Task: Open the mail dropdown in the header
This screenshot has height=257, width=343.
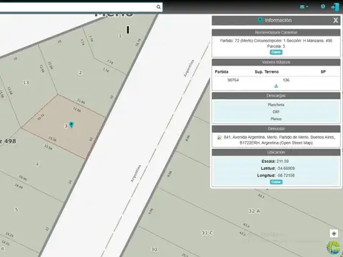Action: click(x=304, y=6)
